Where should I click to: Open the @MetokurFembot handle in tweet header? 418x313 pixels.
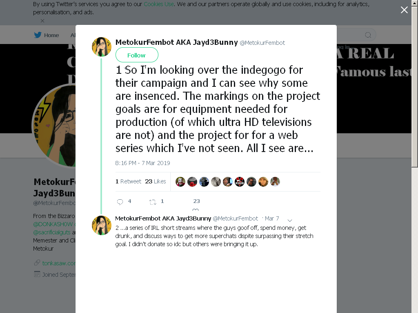click(262, 43)
